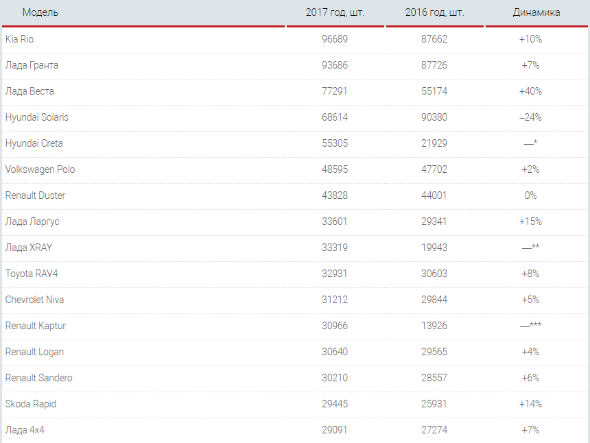The image size is (590, 443).
Task: Click Renault Logan 2017 value 30640
Action: pyautogui.click(x=335, y=352)
